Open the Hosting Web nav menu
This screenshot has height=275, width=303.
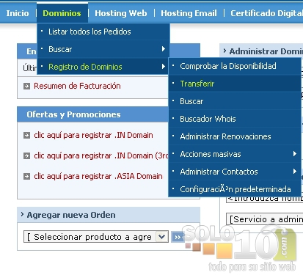pyautogui.click(x=121, y=13)
